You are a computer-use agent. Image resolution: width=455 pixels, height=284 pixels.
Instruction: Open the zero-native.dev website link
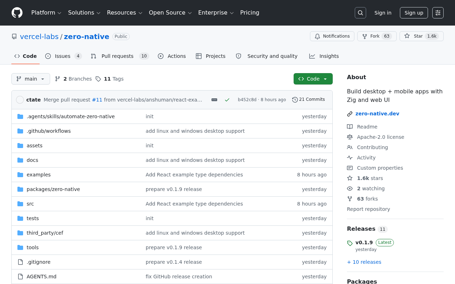click(377, 114)
